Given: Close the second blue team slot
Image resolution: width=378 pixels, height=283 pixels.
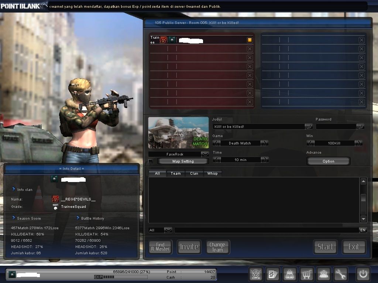Looking at the screenshot, I should pos(361,49).
